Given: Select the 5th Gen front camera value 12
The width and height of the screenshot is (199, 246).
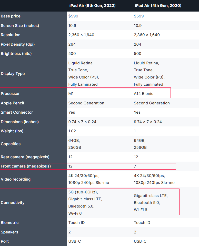Looking at the screenshot, I should (x=71, y=166).
